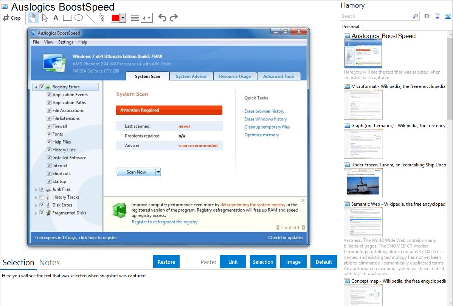453x306 pixels.
Task: Click the search magnifier icon
Action: [x=415, y=16]
